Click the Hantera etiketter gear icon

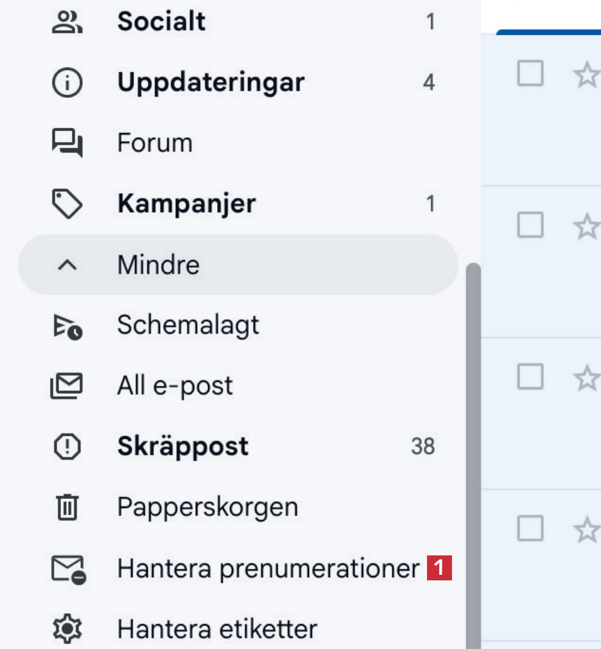coord(67,629)
